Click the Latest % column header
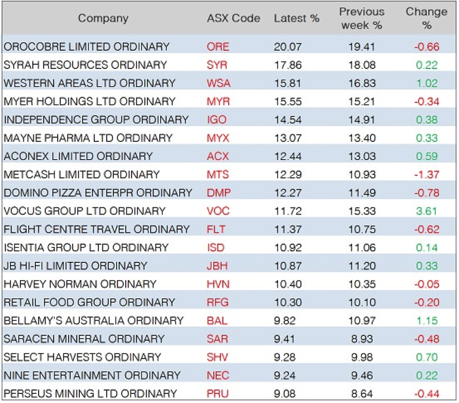 (x=297, y=18)
